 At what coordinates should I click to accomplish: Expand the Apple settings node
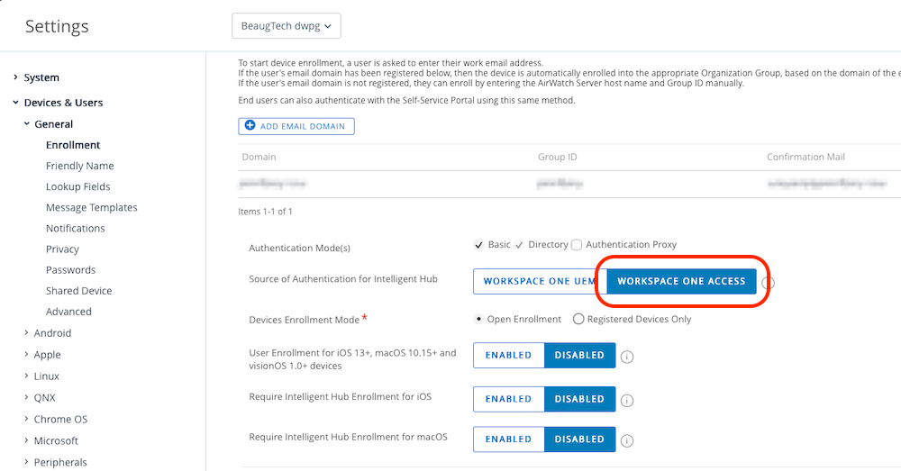click(26, 355)
